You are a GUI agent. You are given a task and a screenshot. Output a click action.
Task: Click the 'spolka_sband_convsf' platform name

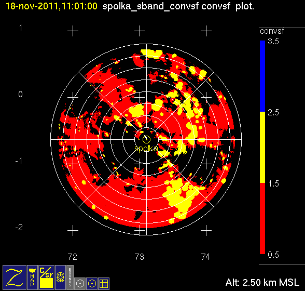(x=151, y=7)
